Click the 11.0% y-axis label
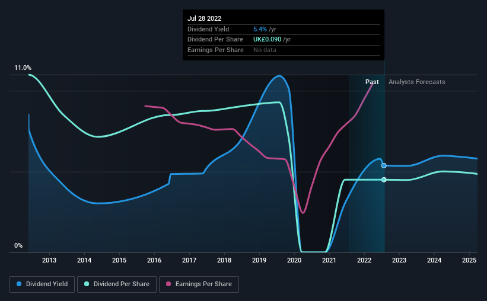The image size is (487, 301). click(x=23, y=68)
